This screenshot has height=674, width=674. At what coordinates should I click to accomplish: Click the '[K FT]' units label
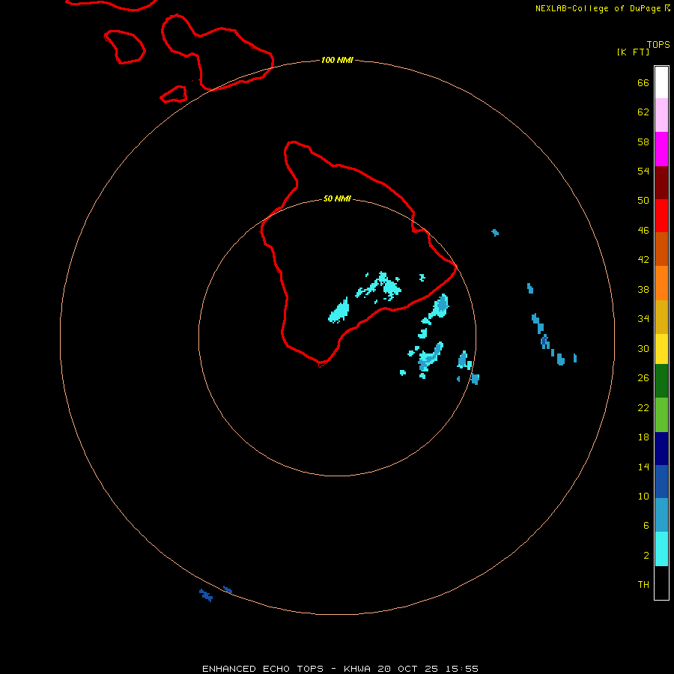point(633,52)
